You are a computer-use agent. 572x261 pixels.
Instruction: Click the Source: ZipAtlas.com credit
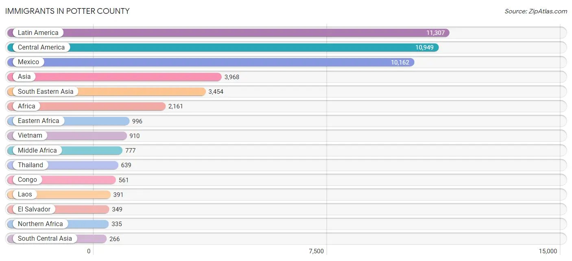point(536,11)
